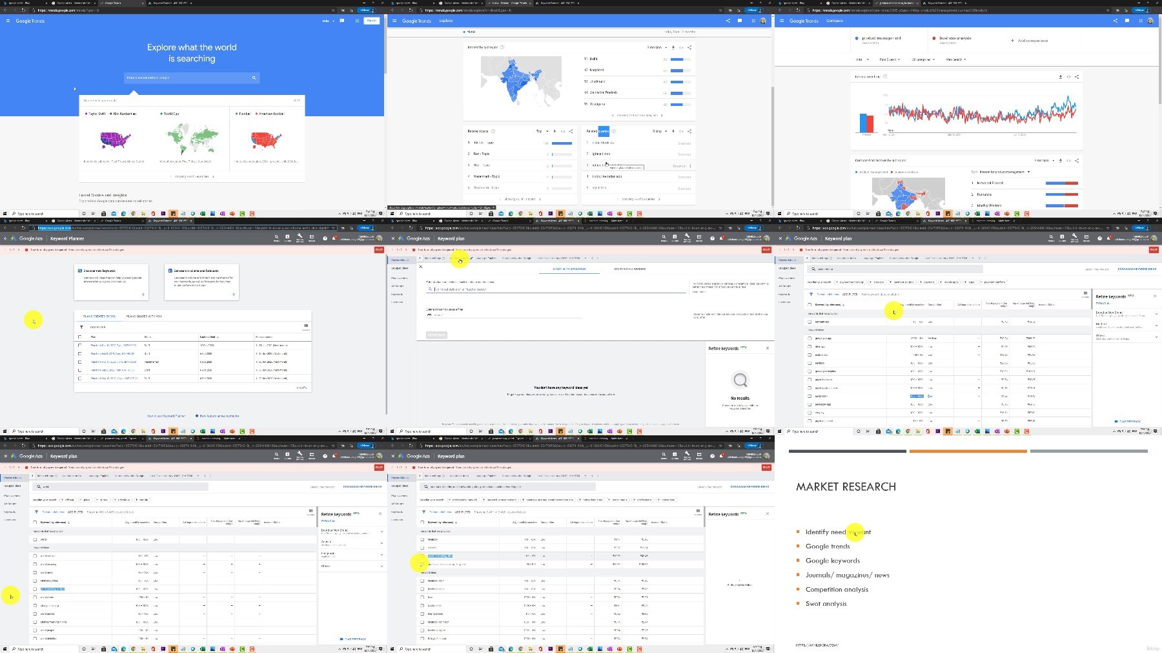Expand the Language category in Refine keywords

381,554
